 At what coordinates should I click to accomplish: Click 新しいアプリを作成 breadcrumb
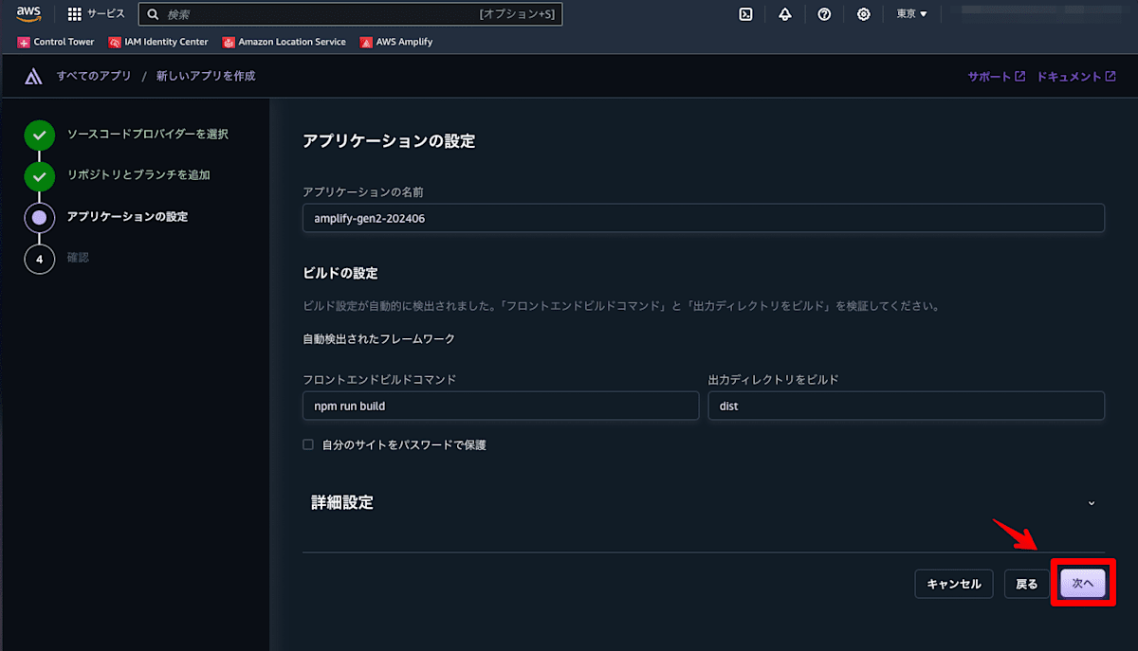click(206, 76)
